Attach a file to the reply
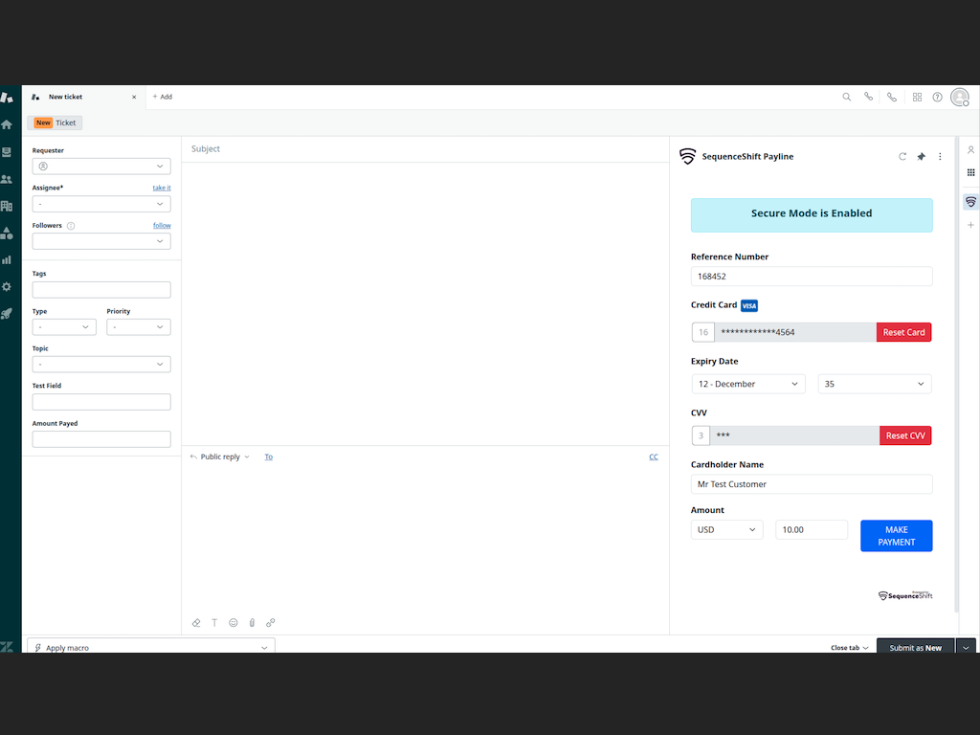 [x=252, y=623]
